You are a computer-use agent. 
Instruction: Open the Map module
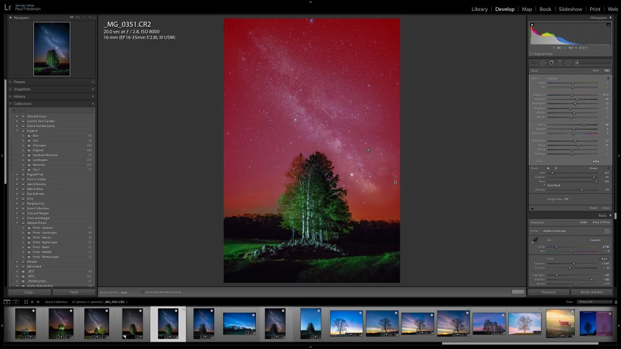(x=527, y=9)
